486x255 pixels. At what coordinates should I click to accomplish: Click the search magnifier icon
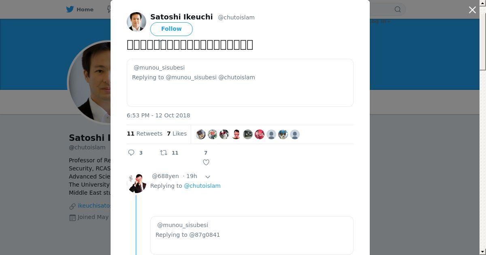(398, 9)
